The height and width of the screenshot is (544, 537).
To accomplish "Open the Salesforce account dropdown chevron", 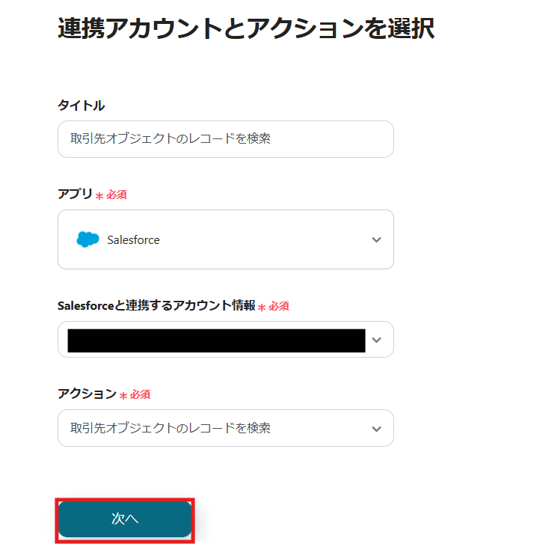I will [x=376, y=340].
